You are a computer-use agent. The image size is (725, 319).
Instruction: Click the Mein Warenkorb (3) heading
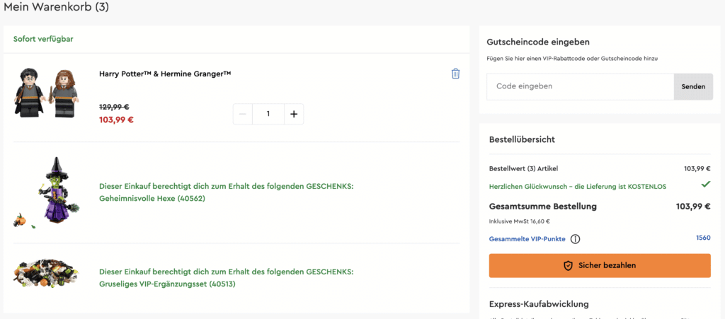[57, 7]
